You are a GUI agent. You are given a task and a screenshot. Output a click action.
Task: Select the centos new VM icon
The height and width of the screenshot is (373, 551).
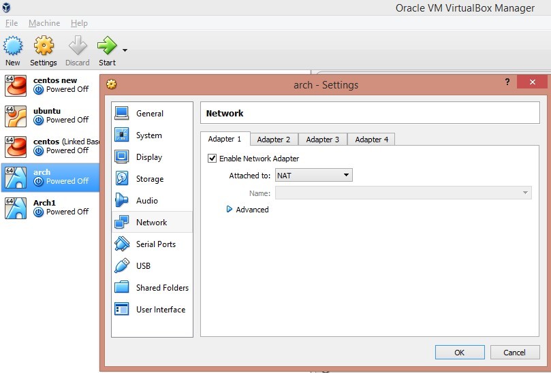[16, 85]
